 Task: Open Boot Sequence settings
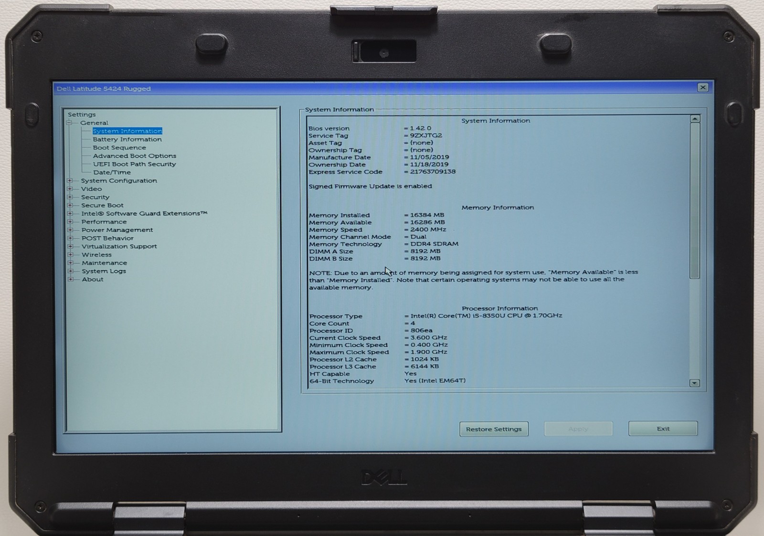click(119, 147)
